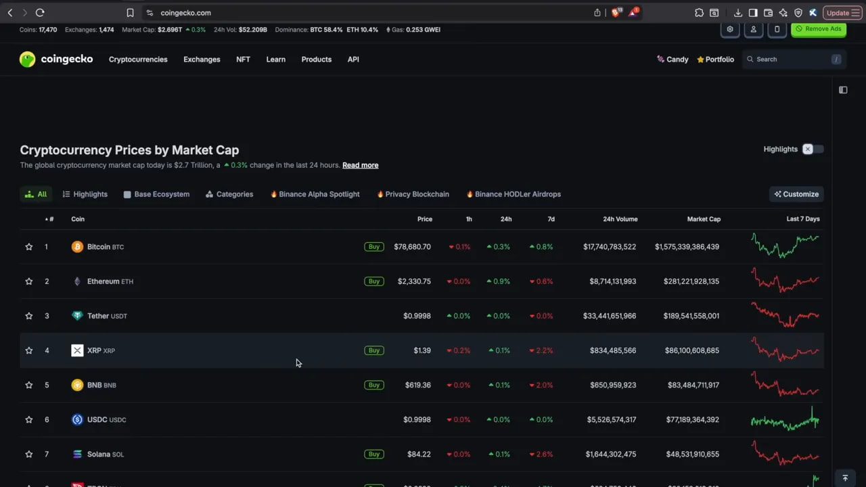This screenshot has height=487, width=866.
Task: Open the Exchanges nav menu
Action: [202, 60]
